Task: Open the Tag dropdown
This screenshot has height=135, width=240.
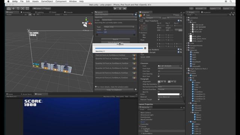Action: click(153, 18)
